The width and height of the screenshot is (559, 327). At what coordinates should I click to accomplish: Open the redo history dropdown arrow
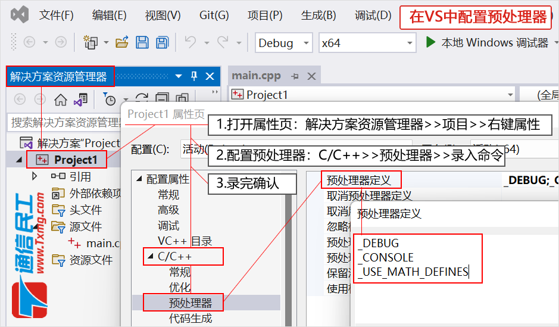tap(239, 43)
